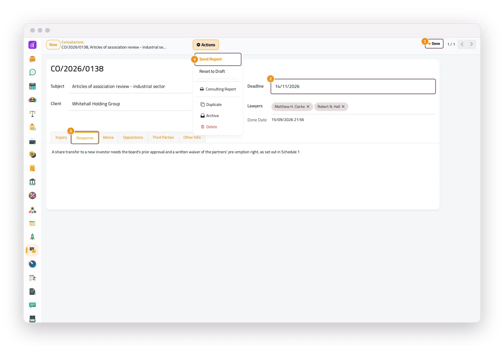The width and height of the screenshot is (504, 346).
Task: Open the purple percent circle icon
Action: [32, 195]
